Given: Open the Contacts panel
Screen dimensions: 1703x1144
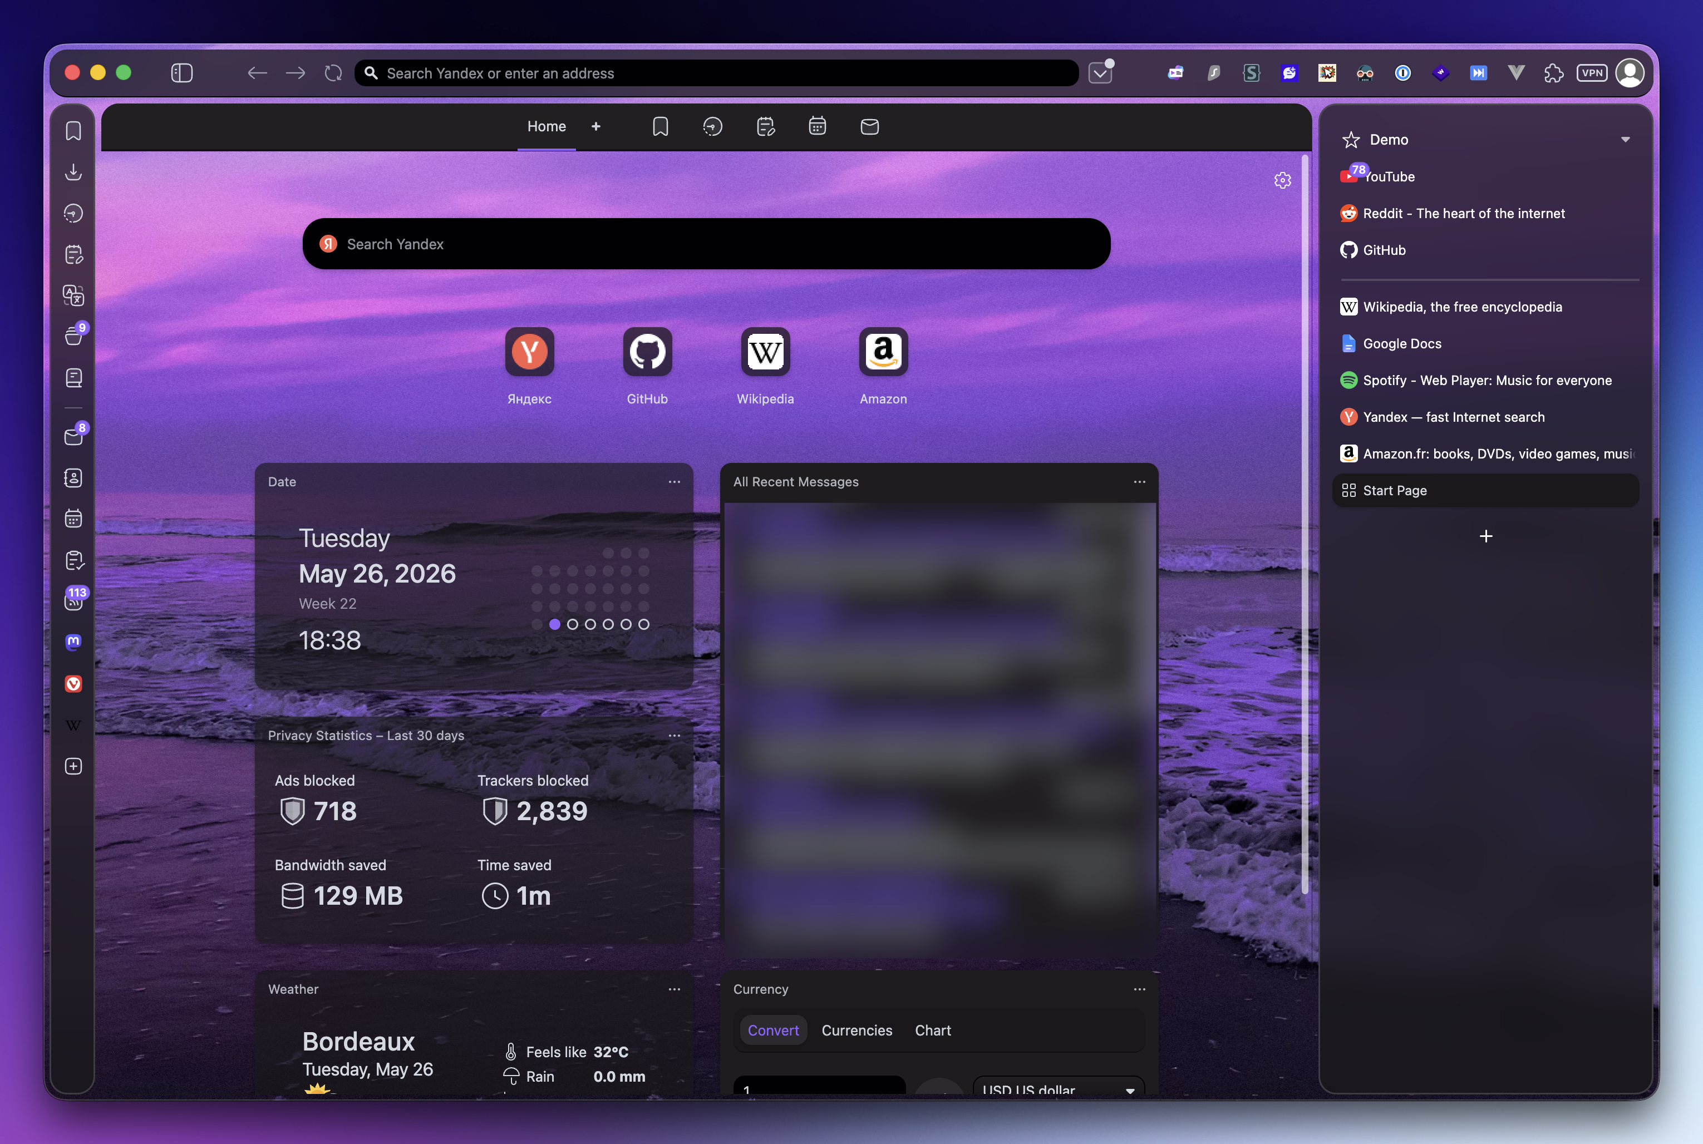Looking at the screenshot, I should pyautogui.click(x=73, y=478).
